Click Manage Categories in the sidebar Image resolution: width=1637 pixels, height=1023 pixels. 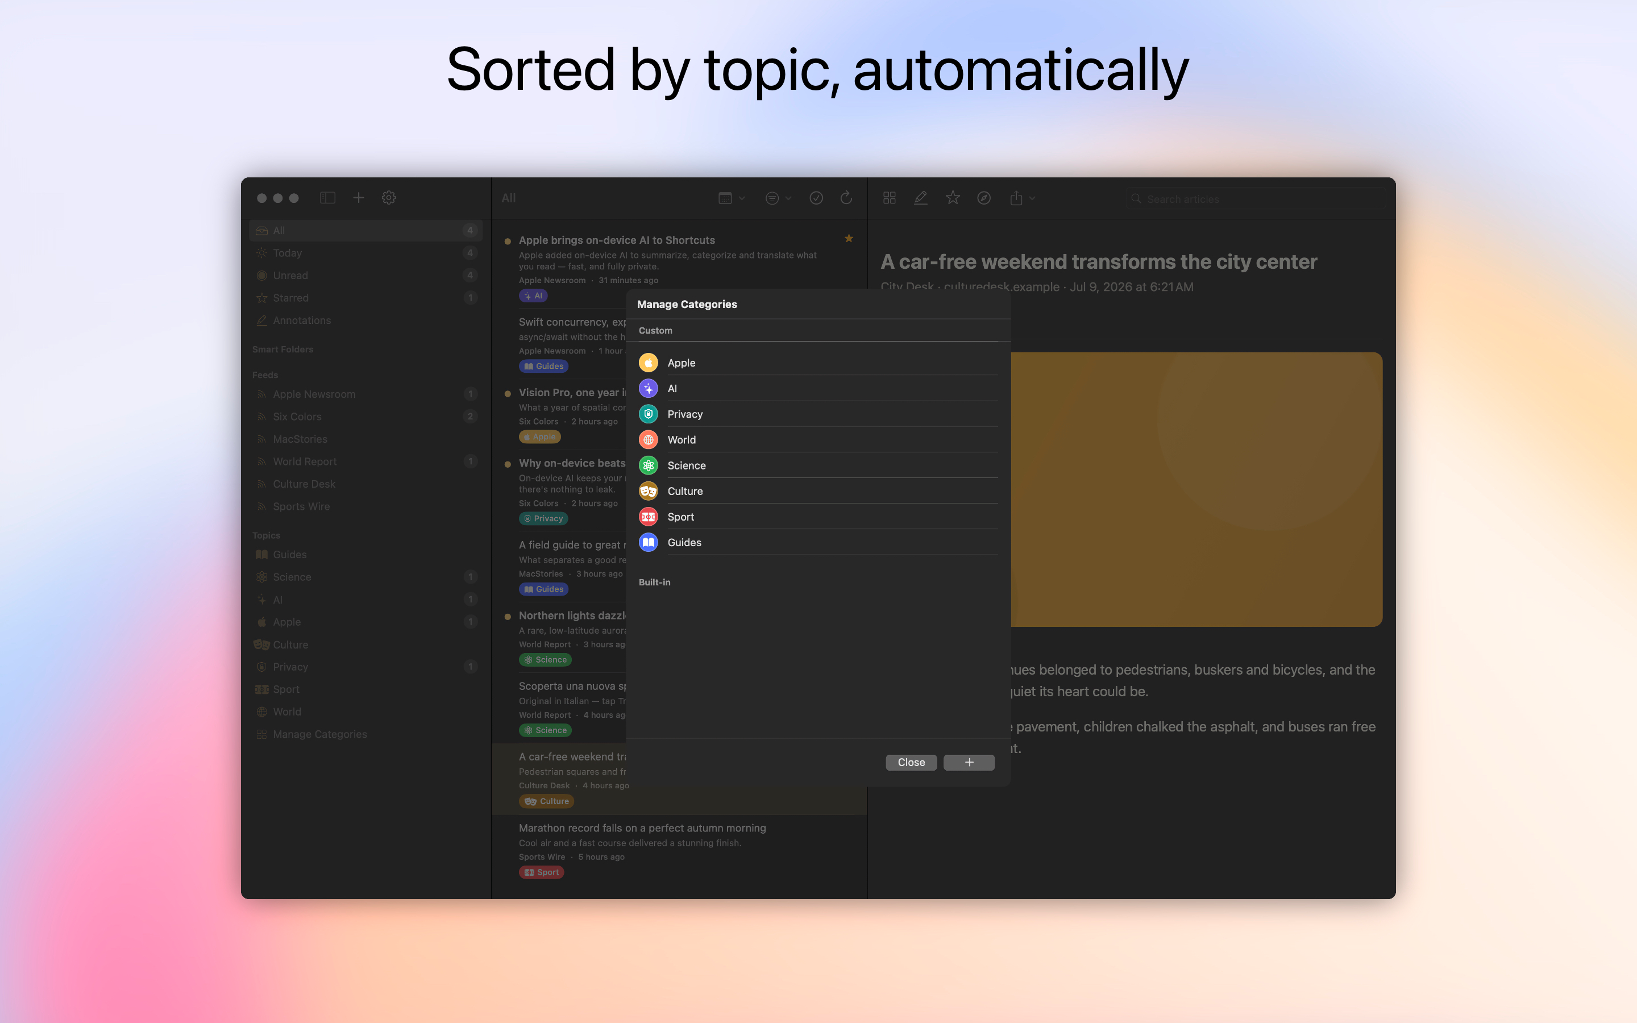tap(365, 735)
